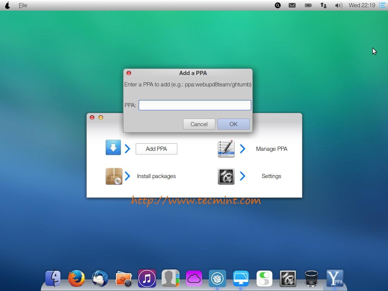
Task: Click the Install packages box icon
Action: (x=114, y=176)
